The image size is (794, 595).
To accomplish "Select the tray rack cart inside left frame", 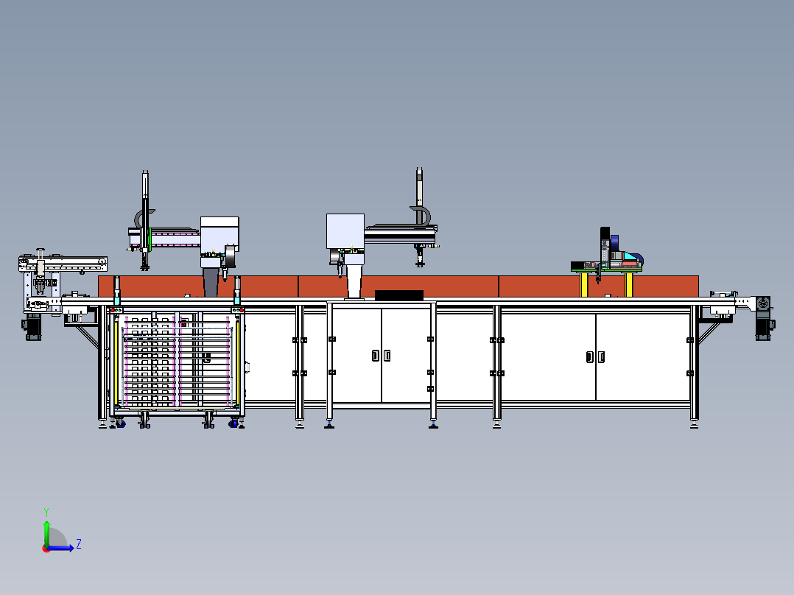I will 177,365.
